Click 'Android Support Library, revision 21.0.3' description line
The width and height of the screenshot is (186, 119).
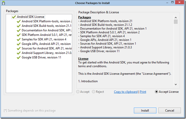click(x=105, y=48)
